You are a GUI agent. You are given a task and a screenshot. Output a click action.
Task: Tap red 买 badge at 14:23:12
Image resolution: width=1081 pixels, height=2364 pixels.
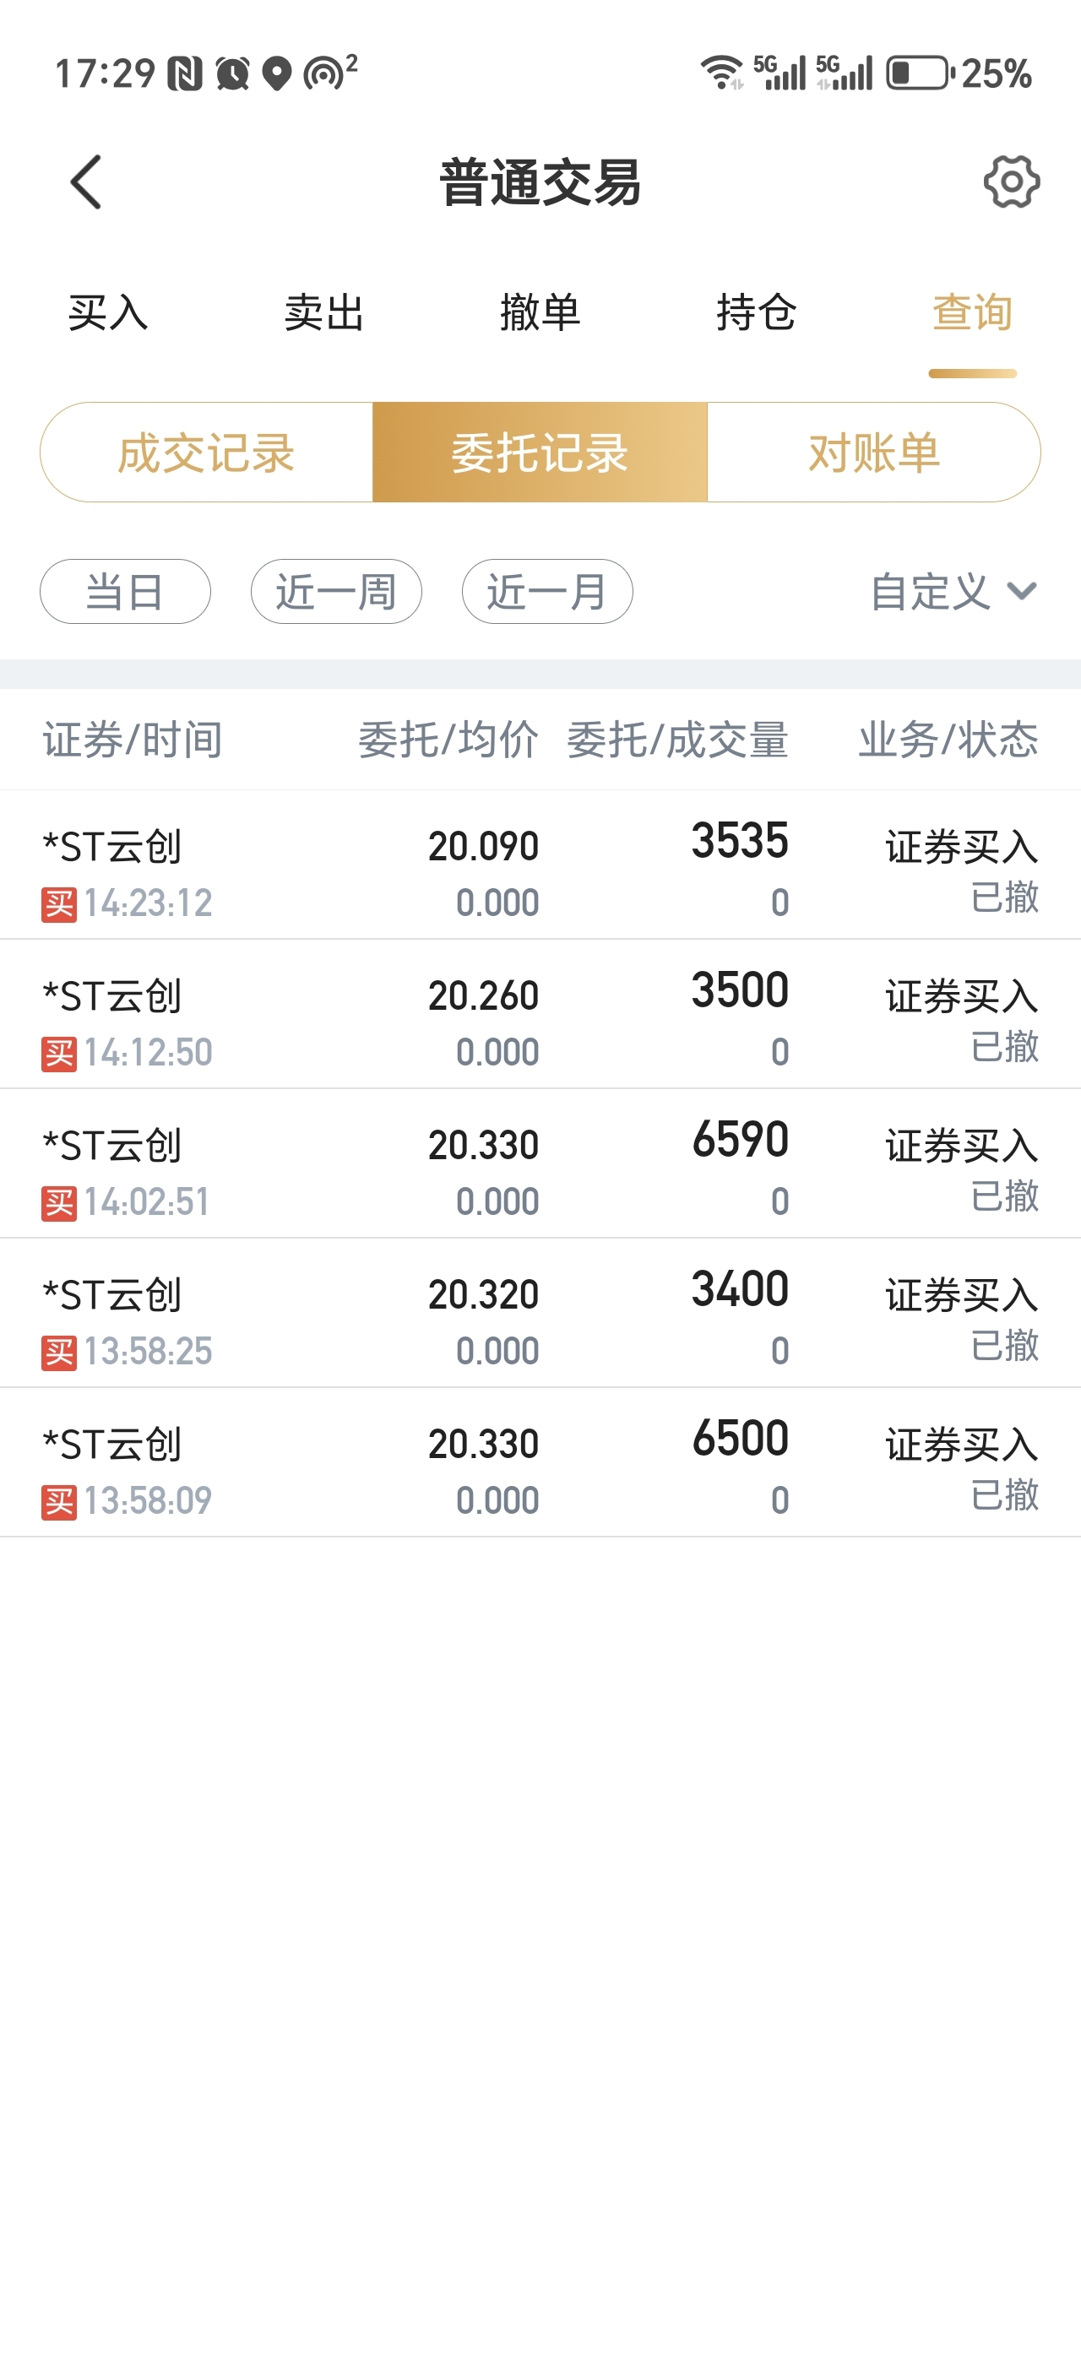[x=59, y=904]
